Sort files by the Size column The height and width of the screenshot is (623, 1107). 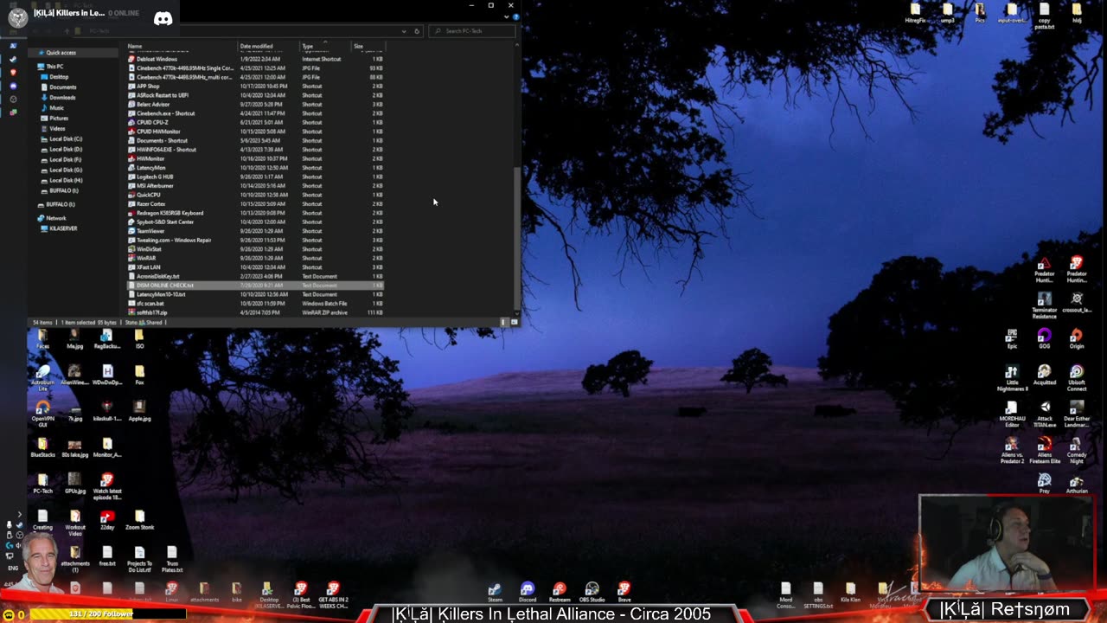367,46
